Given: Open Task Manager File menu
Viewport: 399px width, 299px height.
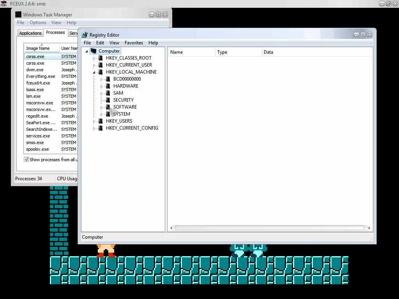Looking at the screenshot, I should point(21,23).
